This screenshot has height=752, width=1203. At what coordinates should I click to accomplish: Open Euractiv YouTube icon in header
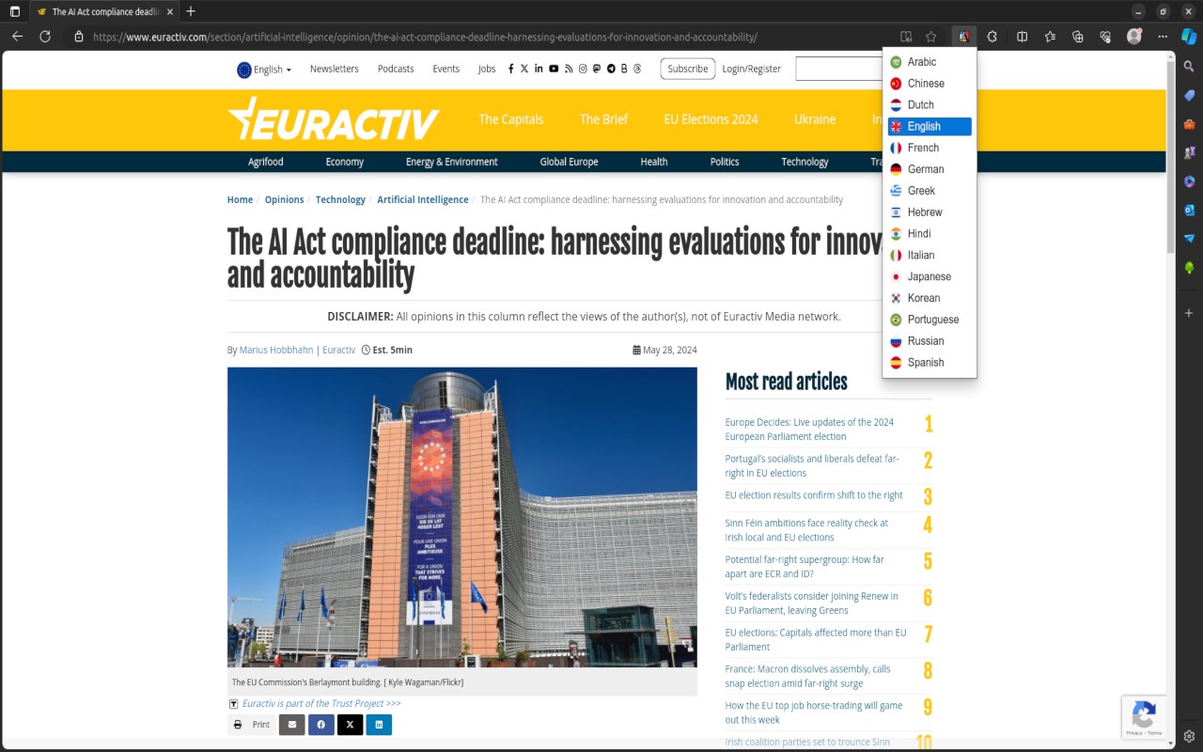pos(554,69)
